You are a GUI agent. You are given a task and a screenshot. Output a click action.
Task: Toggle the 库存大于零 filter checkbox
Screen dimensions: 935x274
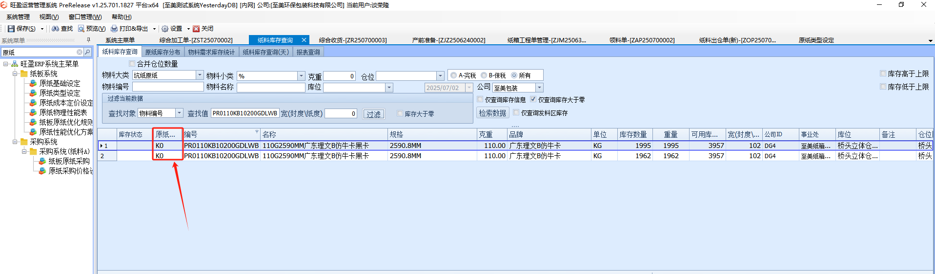400,113
